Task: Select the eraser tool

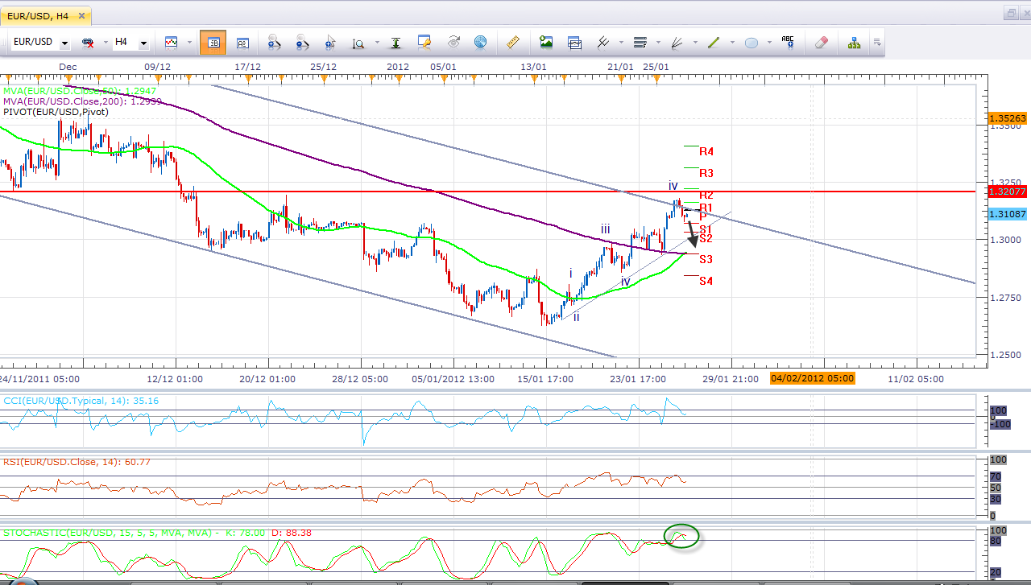Action: 821,43
